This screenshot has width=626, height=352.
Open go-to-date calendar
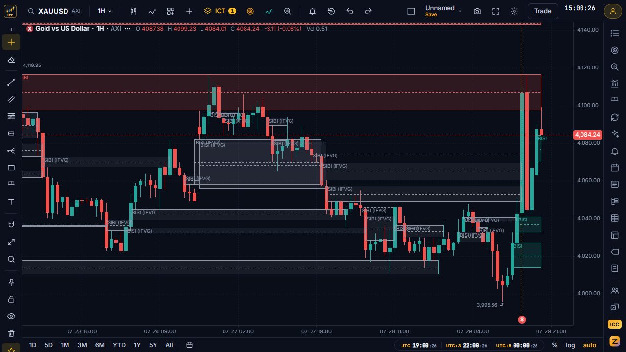click(x=190, y=345)
